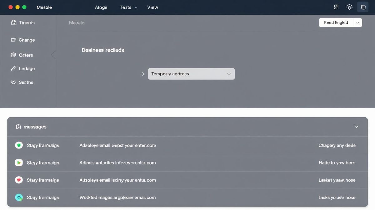Open 'Chapery any deds' link

point(337,145)
